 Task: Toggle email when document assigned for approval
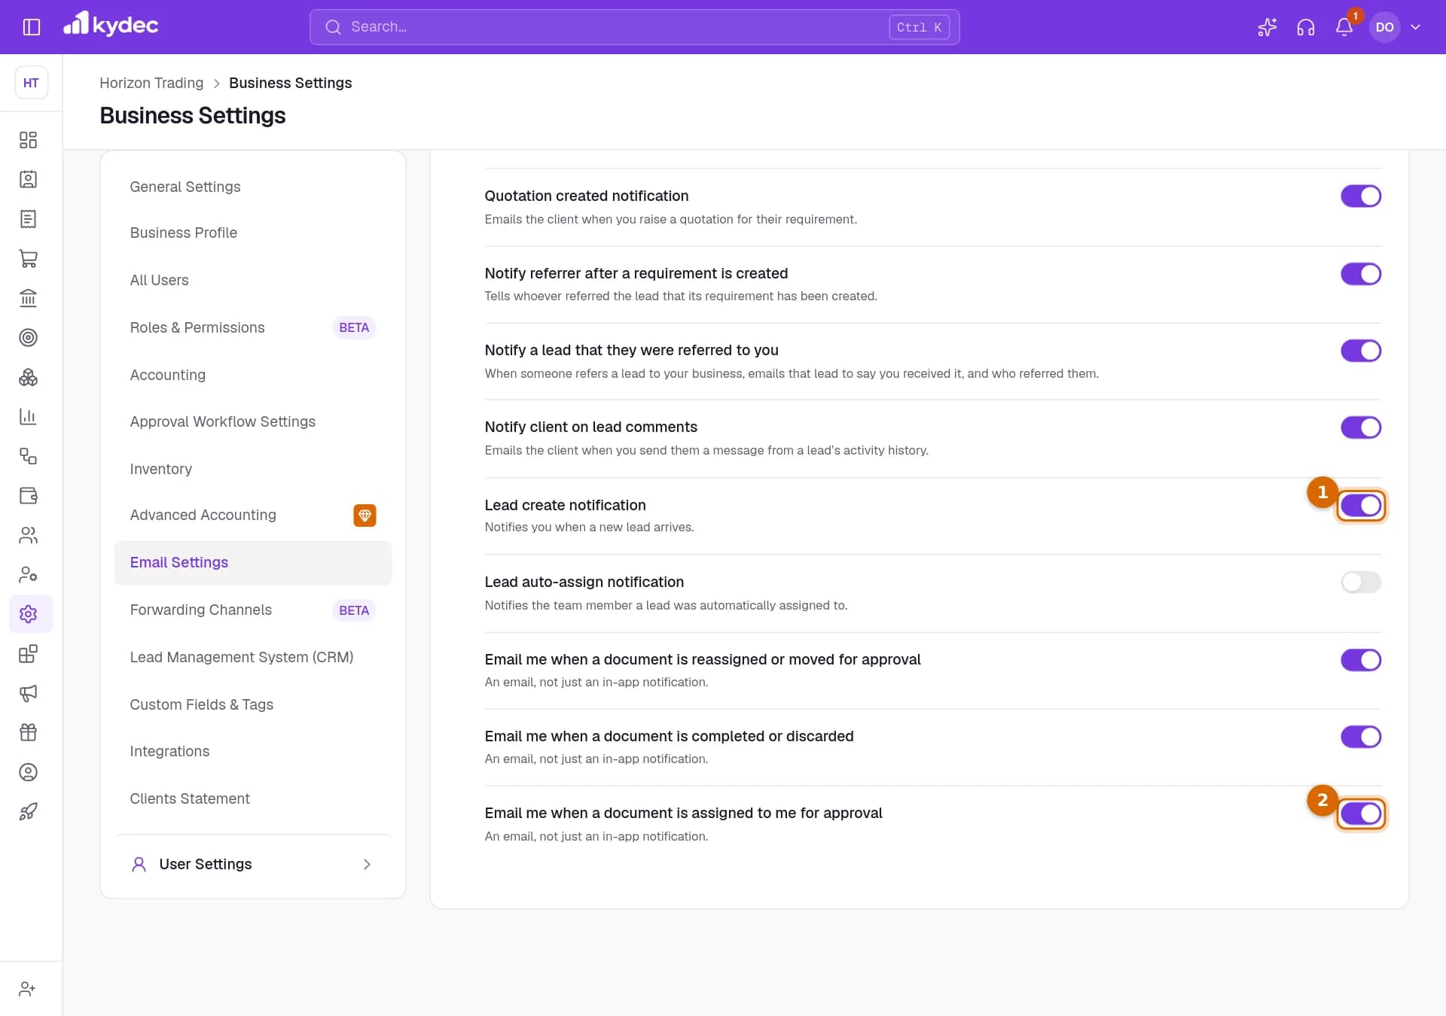[1360, 814]
